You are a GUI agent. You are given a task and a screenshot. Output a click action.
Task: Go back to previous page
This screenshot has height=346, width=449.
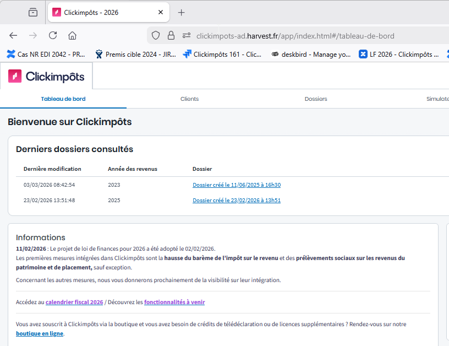[x=14, y=35]
